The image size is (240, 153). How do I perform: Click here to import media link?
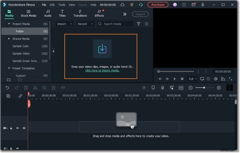click(102, 70)
